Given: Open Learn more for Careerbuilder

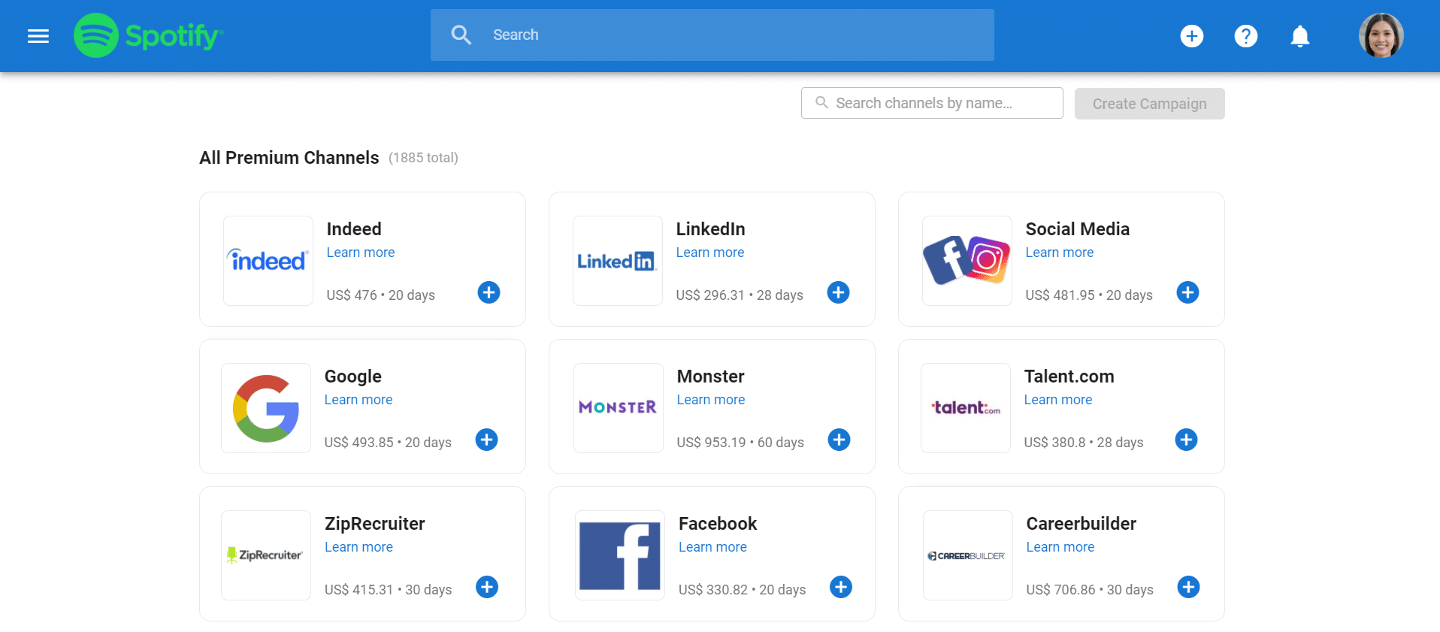Looking at the screenshot, I should (1060, 547).
